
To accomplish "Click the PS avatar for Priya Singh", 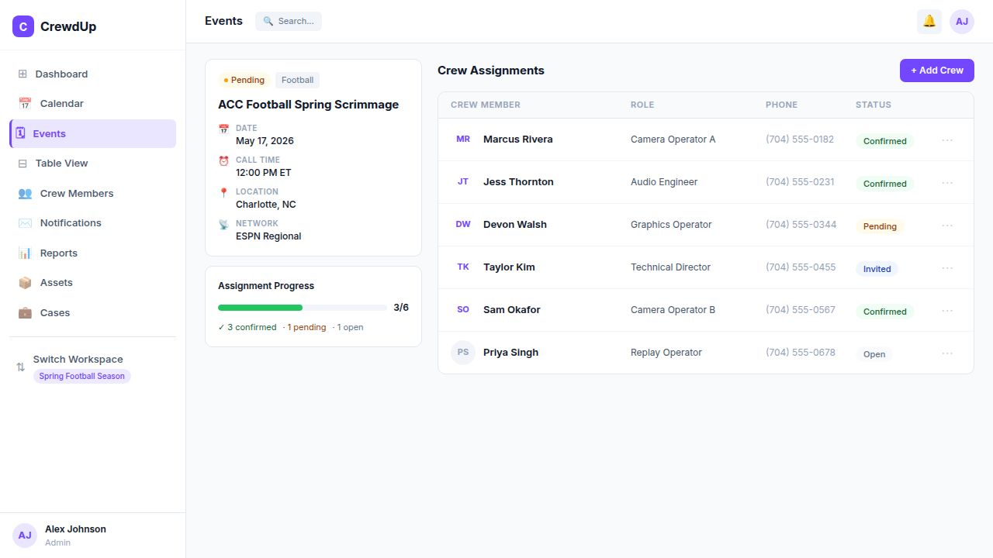I will tap(463, 353).
